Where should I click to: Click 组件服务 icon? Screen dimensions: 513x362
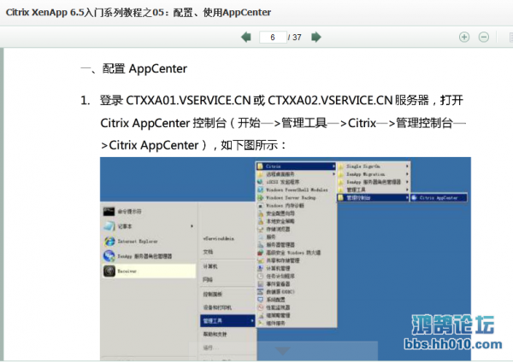click(x=261, y=323)
